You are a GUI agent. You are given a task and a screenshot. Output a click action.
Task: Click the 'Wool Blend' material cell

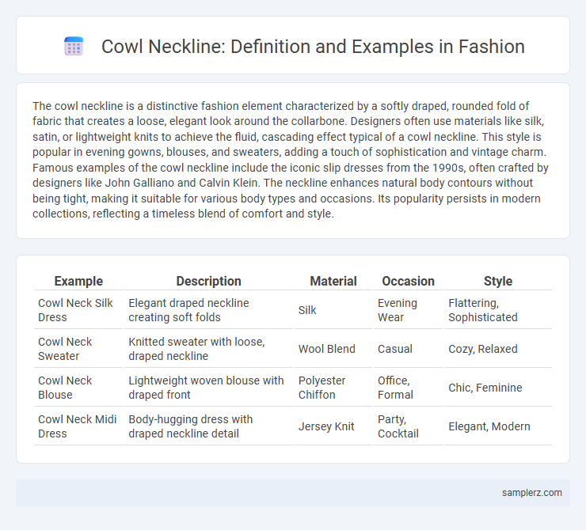coord(333,349)
